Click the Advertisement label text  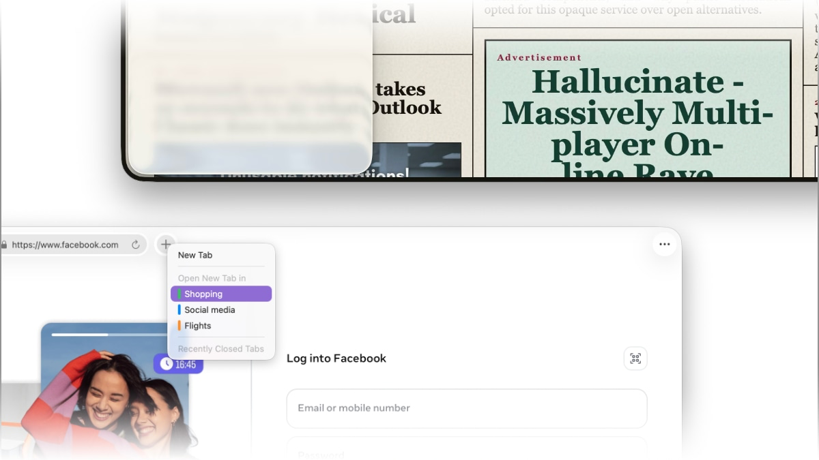(539, 58)
